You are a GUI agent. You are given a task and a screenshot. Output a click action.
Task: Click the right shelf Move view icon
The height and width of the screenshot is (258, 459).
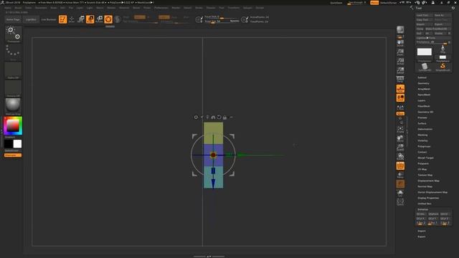400,138
